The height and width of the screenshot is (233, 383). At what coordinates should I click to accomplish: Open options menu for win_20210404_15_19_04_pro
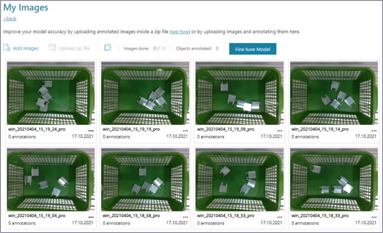tap(91, 217)
